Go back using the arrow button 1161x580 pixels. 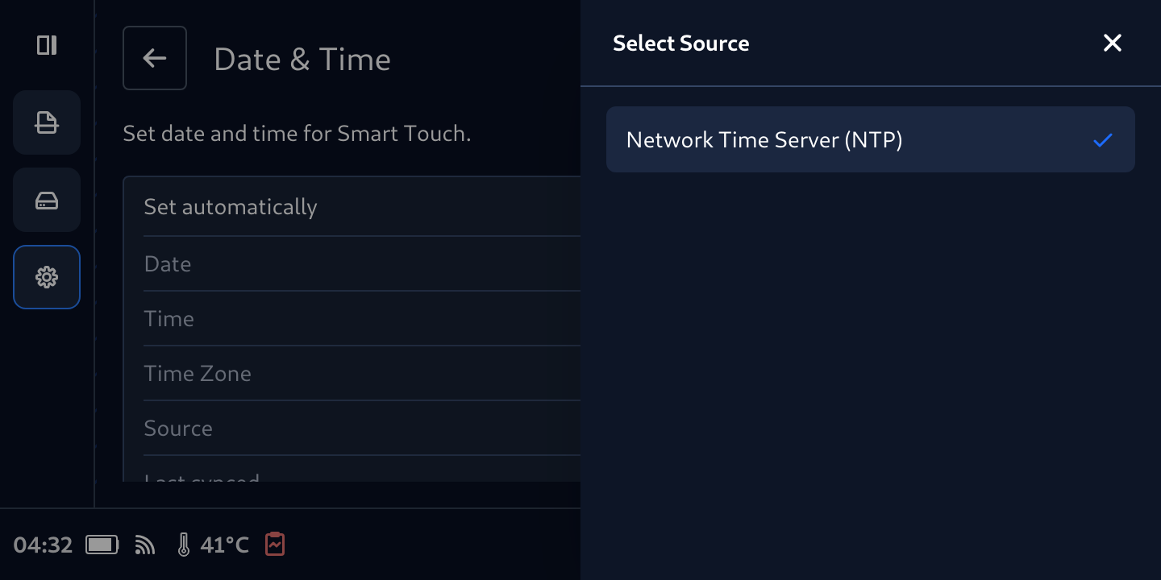155,58
